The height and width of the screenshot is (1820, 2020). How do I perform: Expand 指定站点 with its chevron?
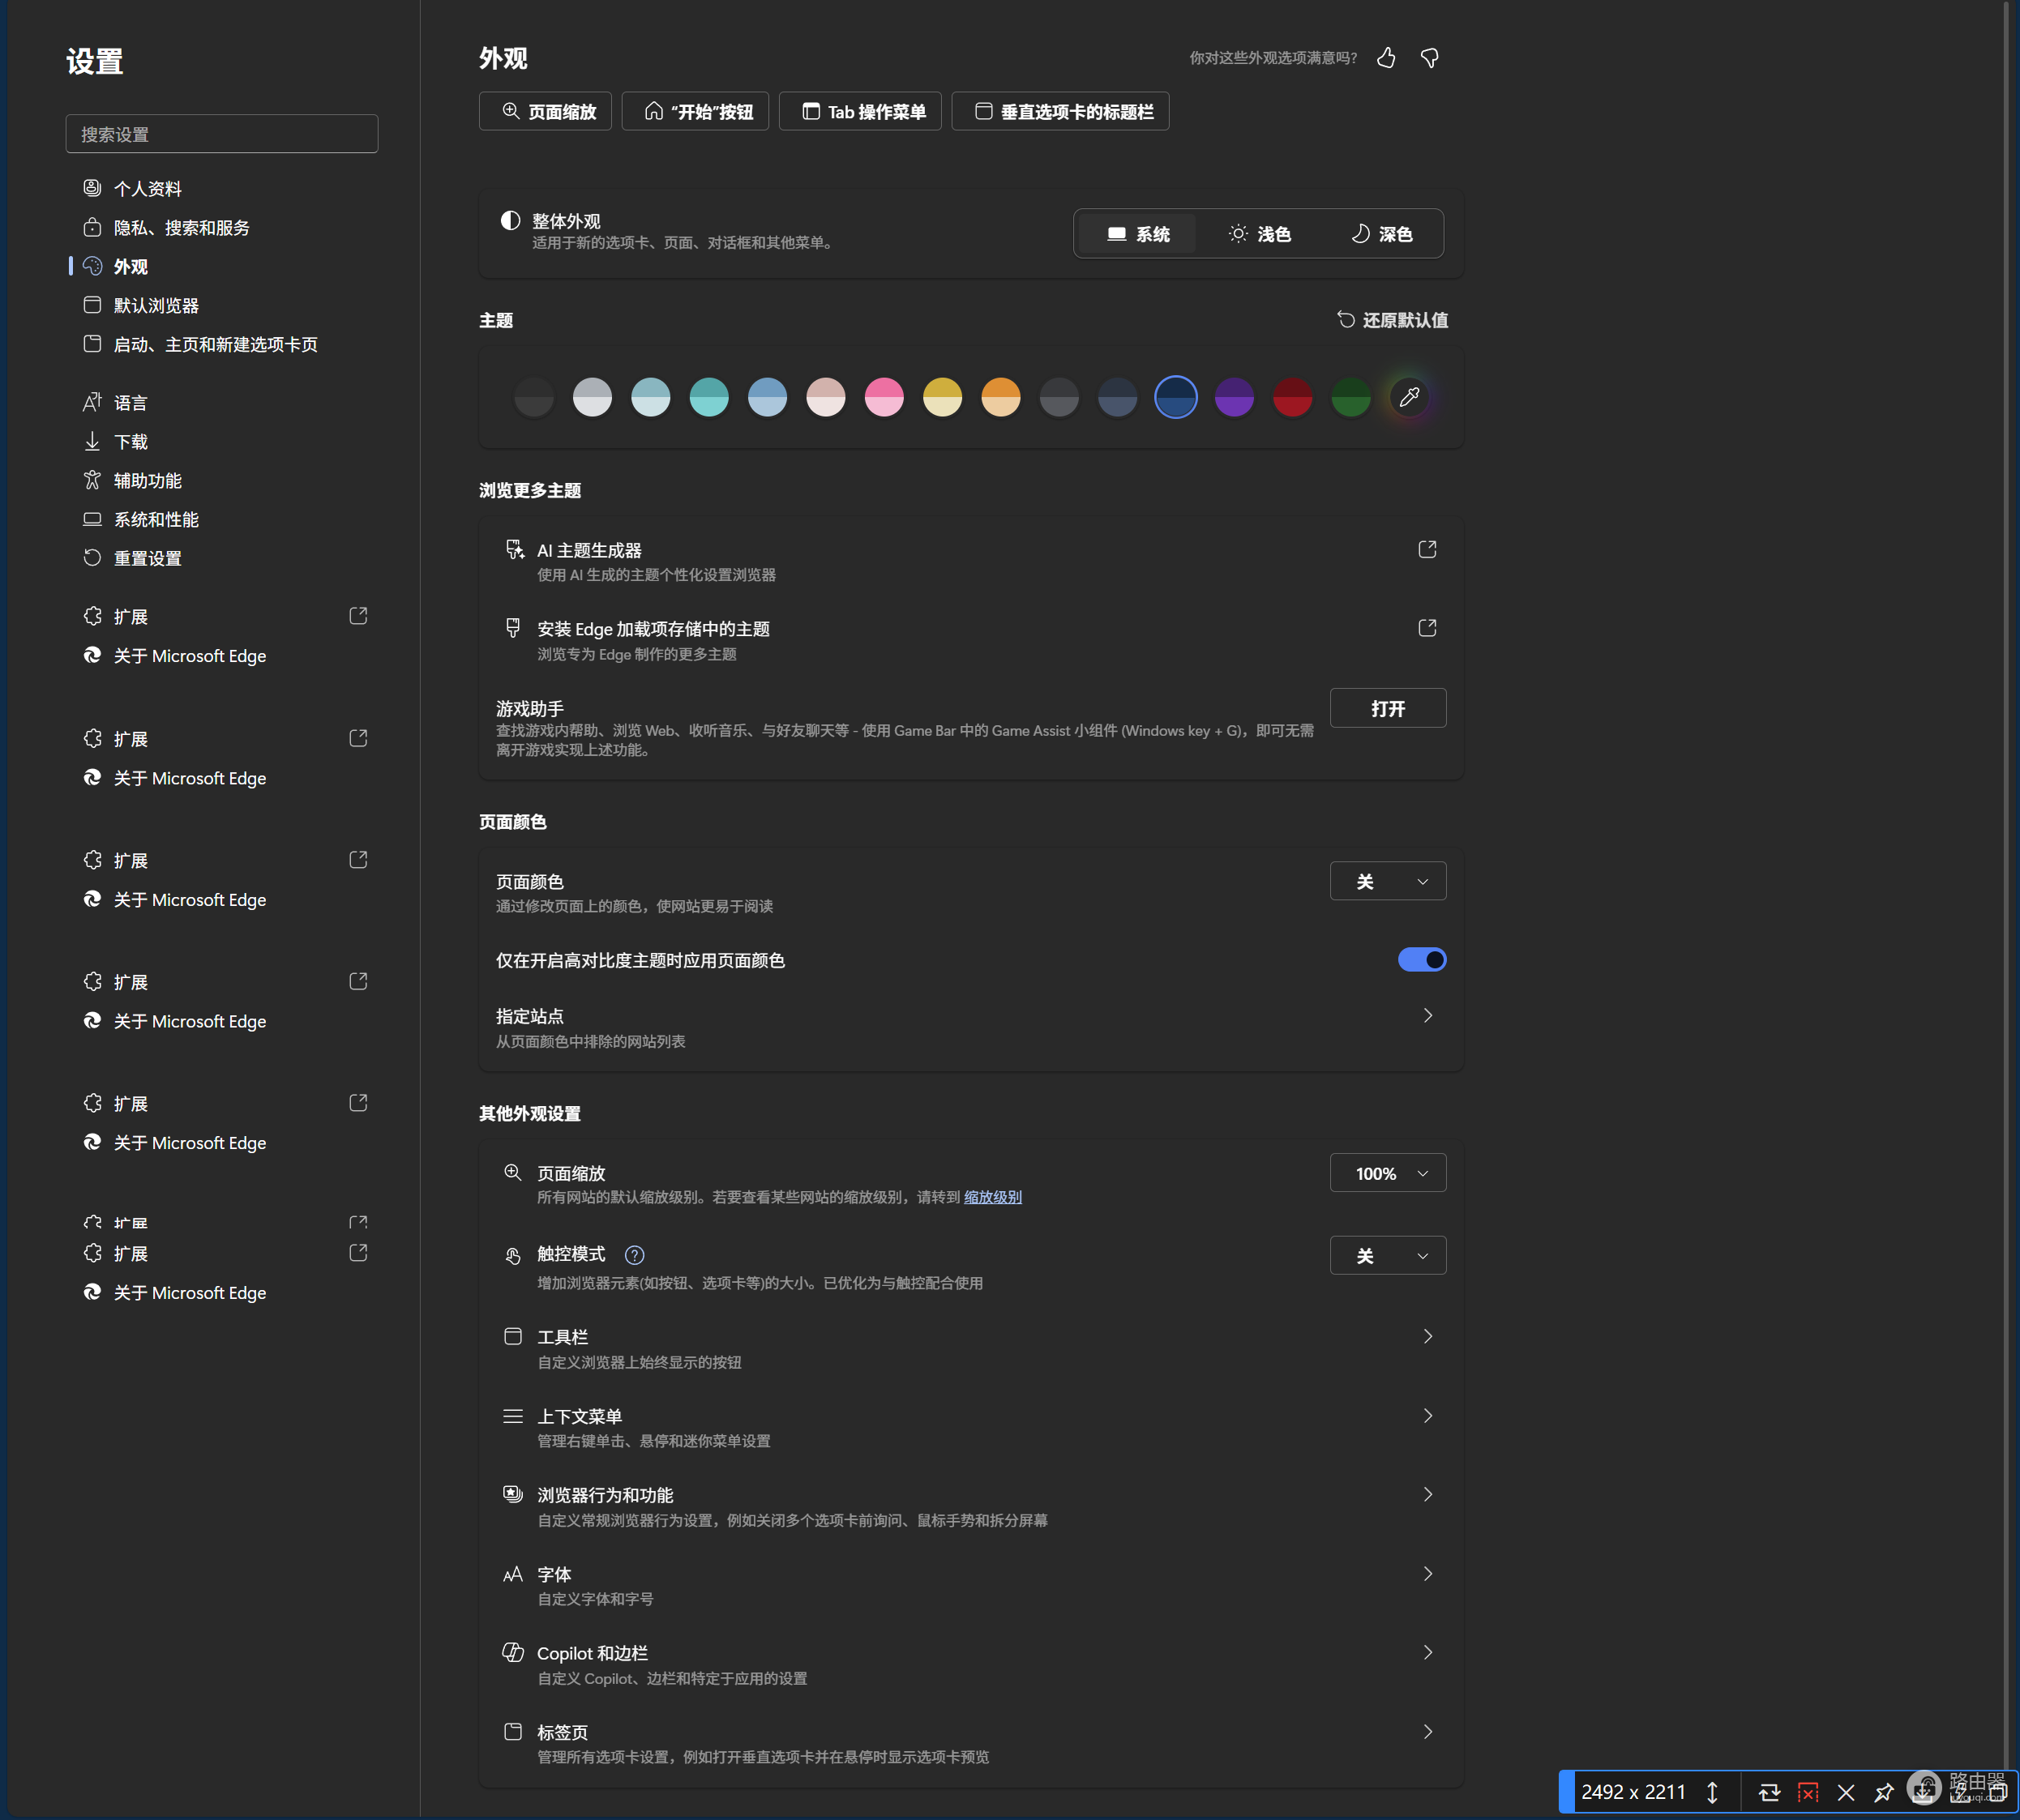pos(1427,1016)
